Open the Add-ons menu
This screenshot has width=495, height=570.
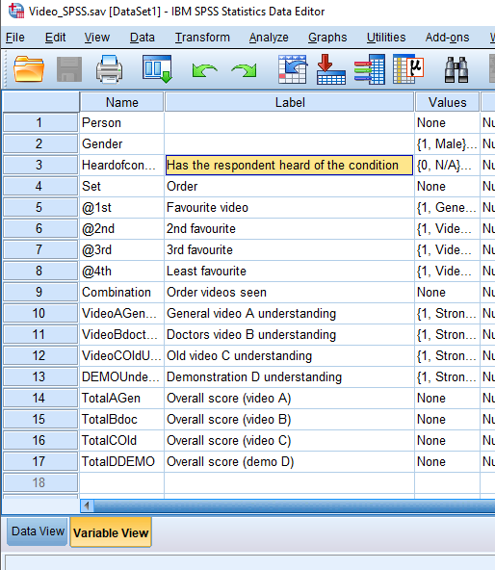pyautogui.click(x=448, y=38)
